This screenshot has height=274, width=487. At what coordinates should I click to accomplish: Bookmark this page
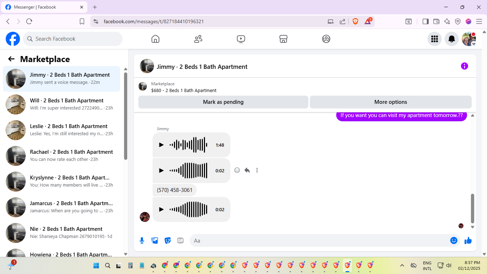click(82, 21)
